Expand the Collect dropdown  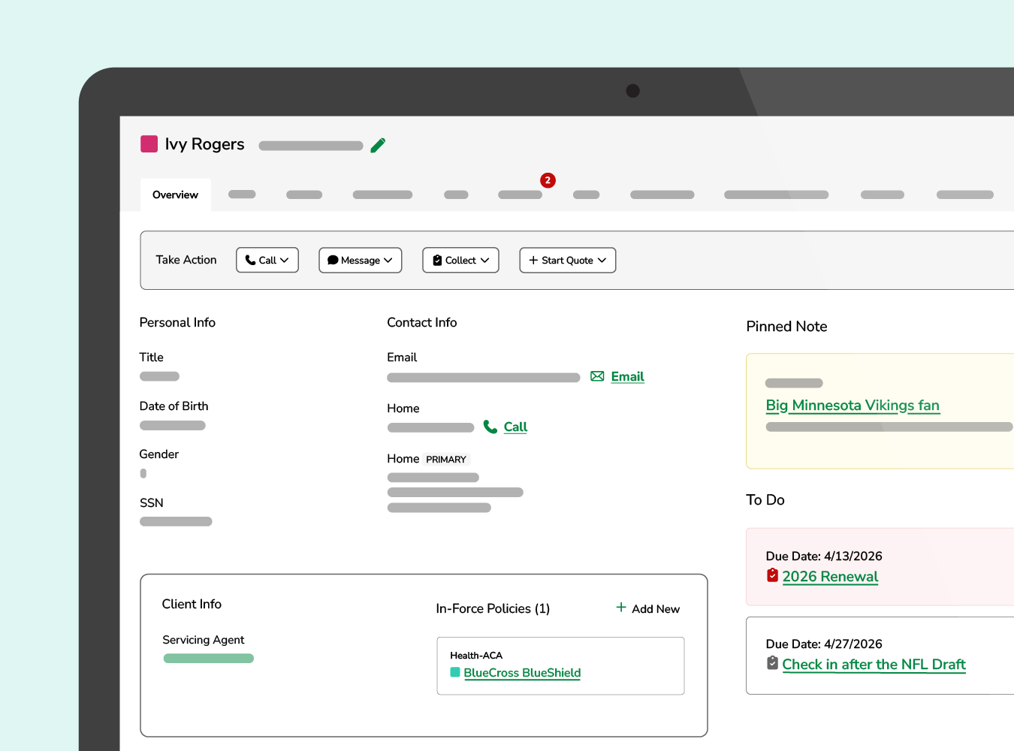pyautogui.click(x=460, y=260)
